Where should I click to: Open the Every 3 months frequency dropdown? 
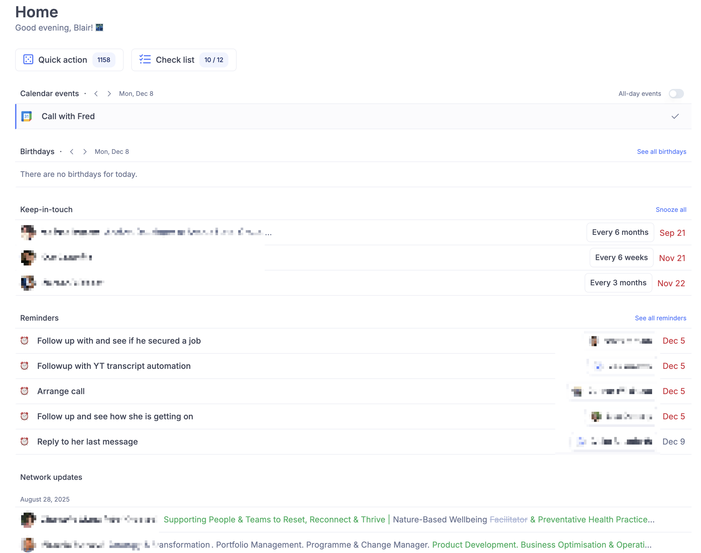pyautogui.click(x=618, y=283)
